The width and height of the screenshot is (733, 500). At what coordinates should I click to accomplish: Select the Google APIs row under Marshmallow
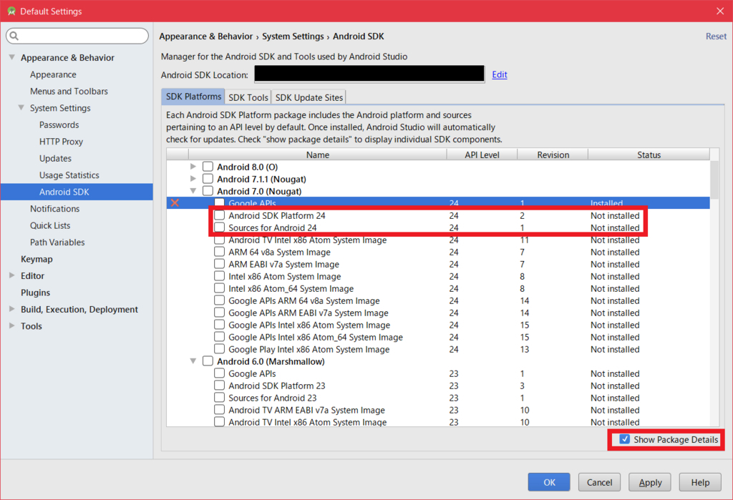tap(438, 373)
